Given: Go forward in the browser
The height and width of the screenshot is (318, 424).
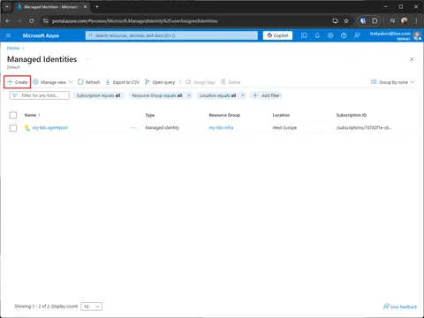Looking at the screenshot, I should coord(19,21).
